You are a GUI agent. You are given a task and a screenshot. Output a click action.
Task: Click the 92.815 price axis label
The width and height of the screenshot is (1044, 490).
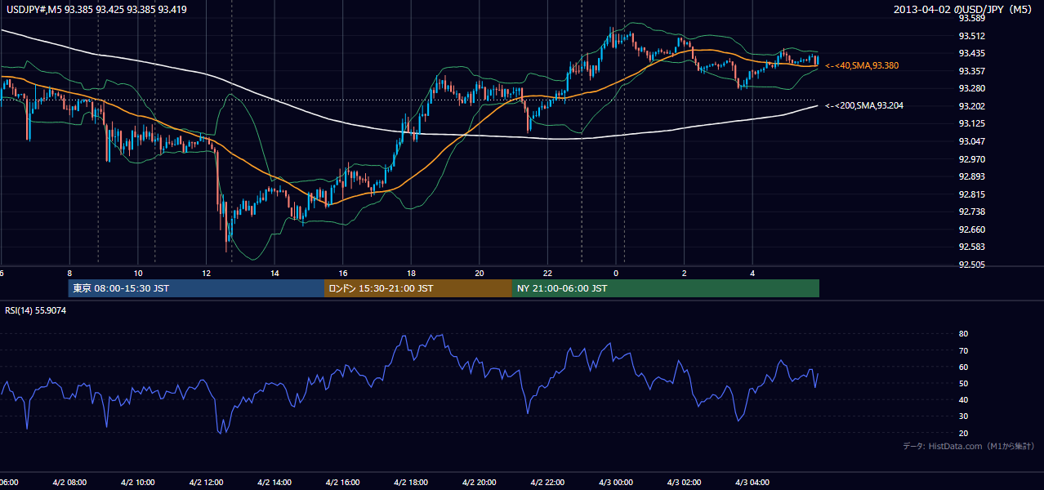tap(971, 194)
